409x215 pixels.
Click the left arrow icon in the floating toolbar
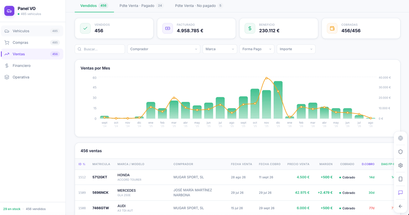(400, 206)
